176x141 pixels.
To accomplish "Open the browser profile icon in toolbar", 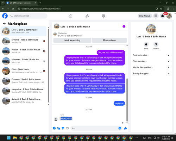I will [x=168, y=8].
